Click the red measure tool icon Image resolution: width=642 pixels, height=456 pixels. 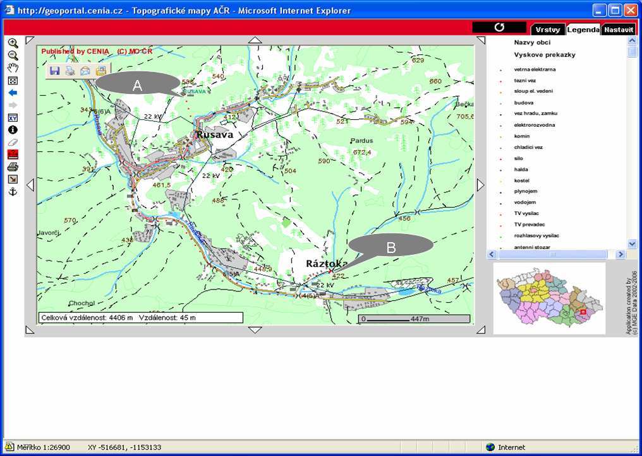click(x=13, y=155)
